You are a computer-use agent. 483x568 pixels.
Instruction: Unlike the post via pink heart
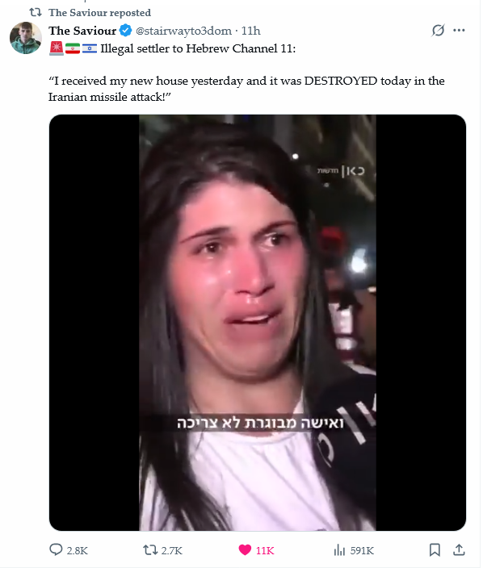(245, 550)
